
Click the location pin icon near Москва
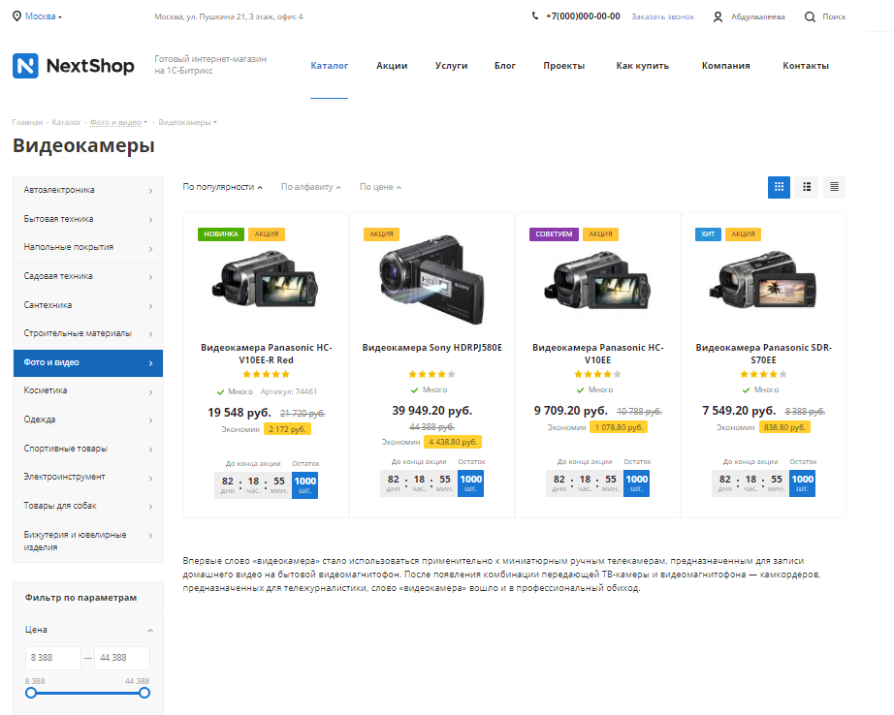point(17,16)
